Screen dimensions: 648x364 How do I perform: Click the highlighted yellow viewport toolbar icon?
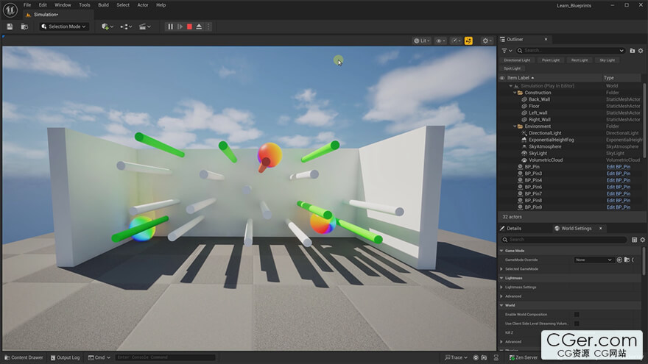pos(468,41)
